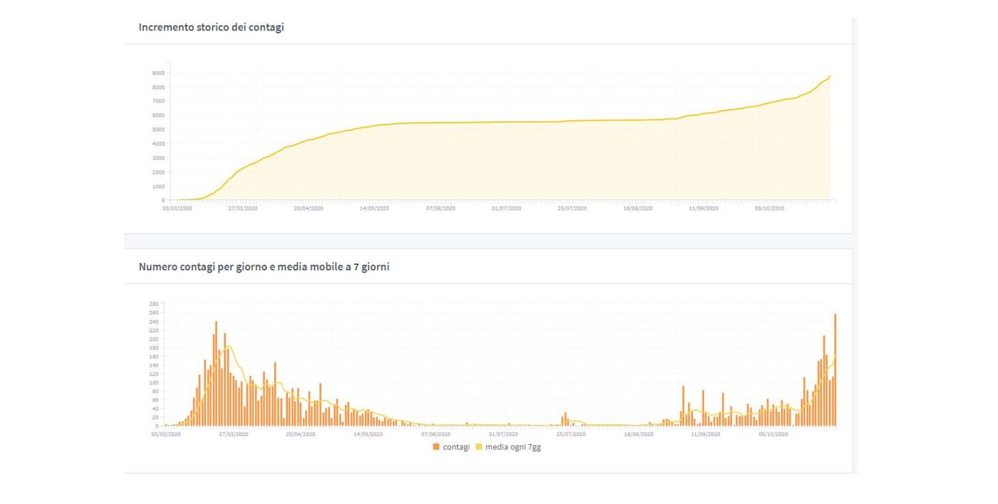Viewport: 998px width, 504px height.
Task: Click the endpoint of the cumulative line
Action: [x=830, y=76]
